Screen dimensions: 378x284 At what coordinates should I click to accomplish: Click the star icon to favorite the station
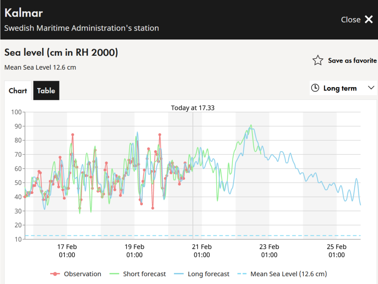pos(318,60)
